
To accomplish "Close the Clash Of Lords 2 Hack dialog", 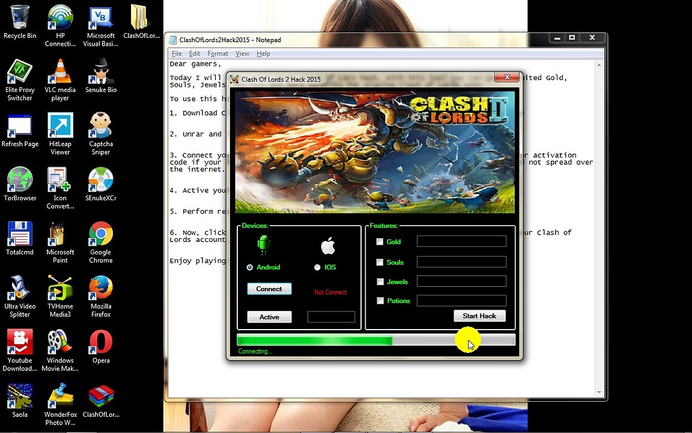I will pyautogui.click(x=507, y=77).
